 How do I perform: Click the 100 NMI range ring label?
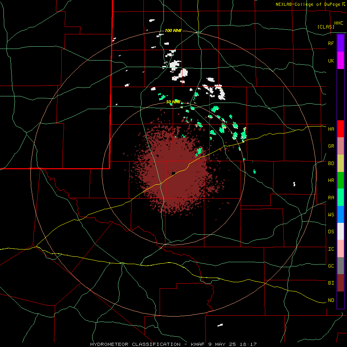click(173, 30)
